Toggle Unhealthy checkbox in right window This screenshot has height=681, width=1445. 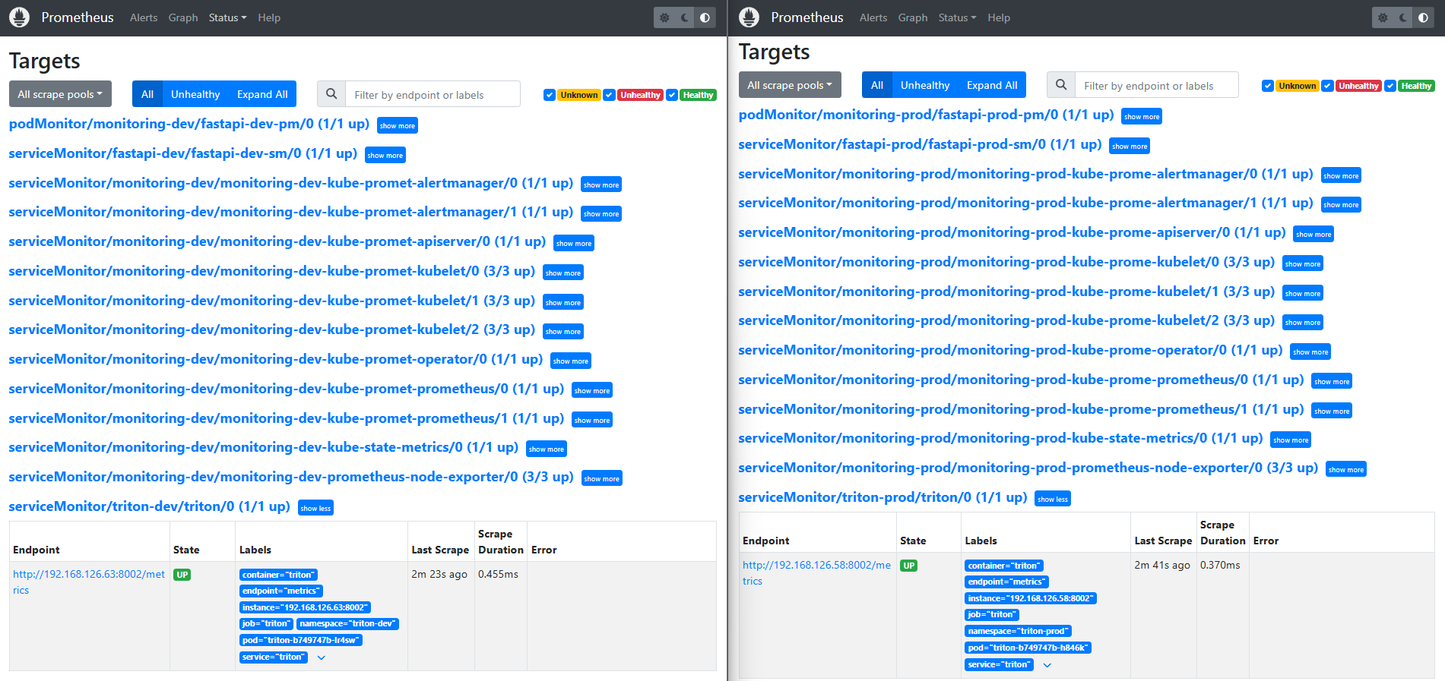pyautogui.click(x=1327, y=86)
